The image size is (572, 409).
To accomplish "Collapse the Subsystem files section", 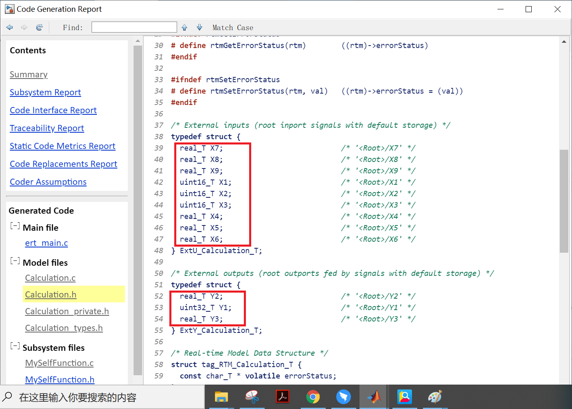I will 15,346.
